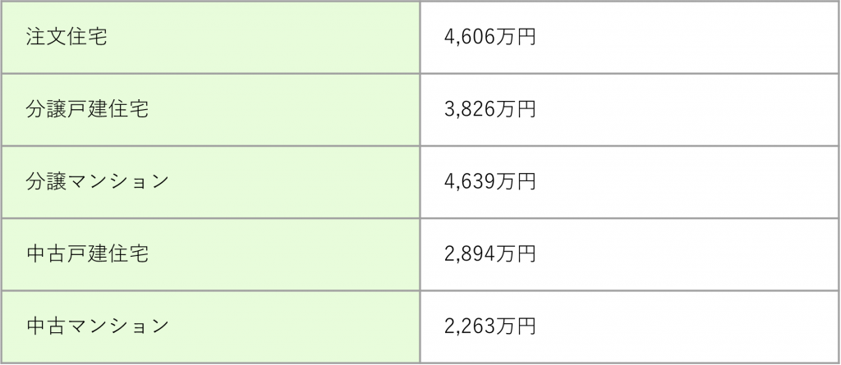Select the 分譲戸建住宅 label cell
The height and width of the screenshot is (365, 841).
pos(210,109)
